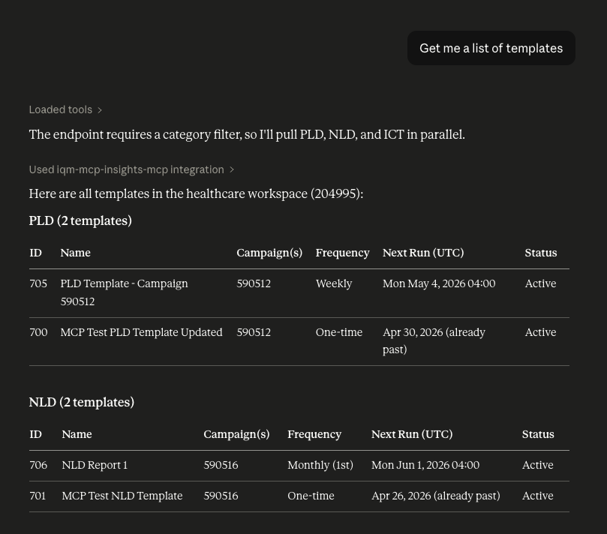This screenshot has width=607, height=534.
Task: Click the ID column header in the NLD table
Action: [x=35, y=434]
